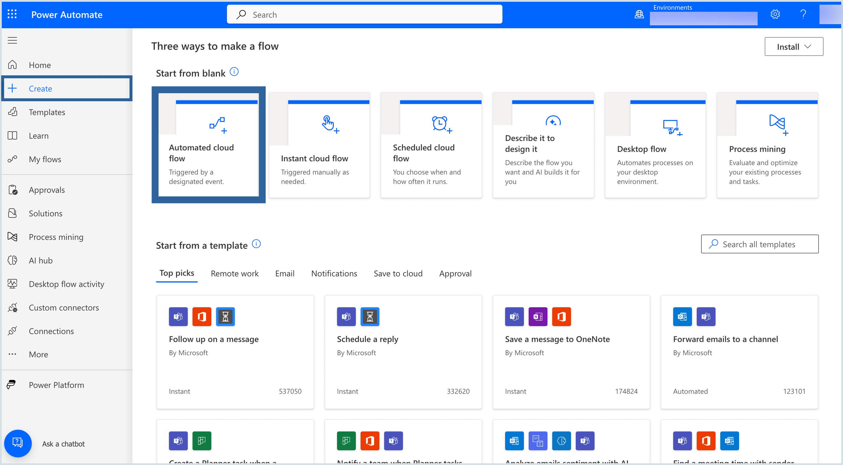The image size is (843, 465).
Task: Select the Approval template tab
Action: tap(455, 274)
